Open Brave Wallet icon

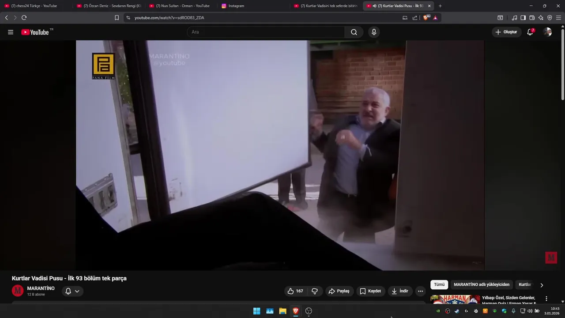[532, 18]
